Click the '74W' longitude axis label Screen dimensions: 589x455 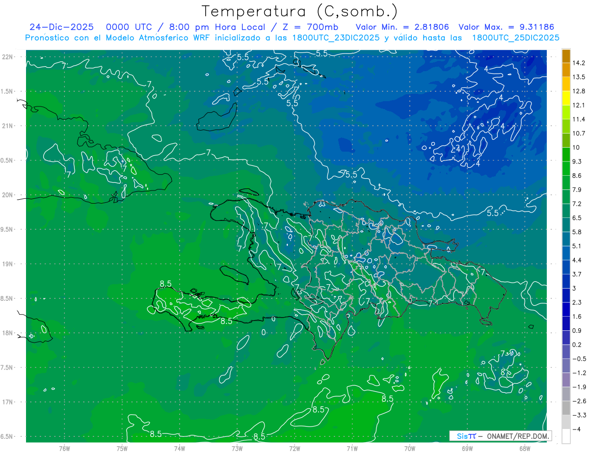pos(179,448)
